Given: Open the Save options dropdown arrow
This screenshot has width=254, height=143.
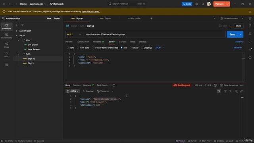Looking at the screenshot, I should coord(230,26).
